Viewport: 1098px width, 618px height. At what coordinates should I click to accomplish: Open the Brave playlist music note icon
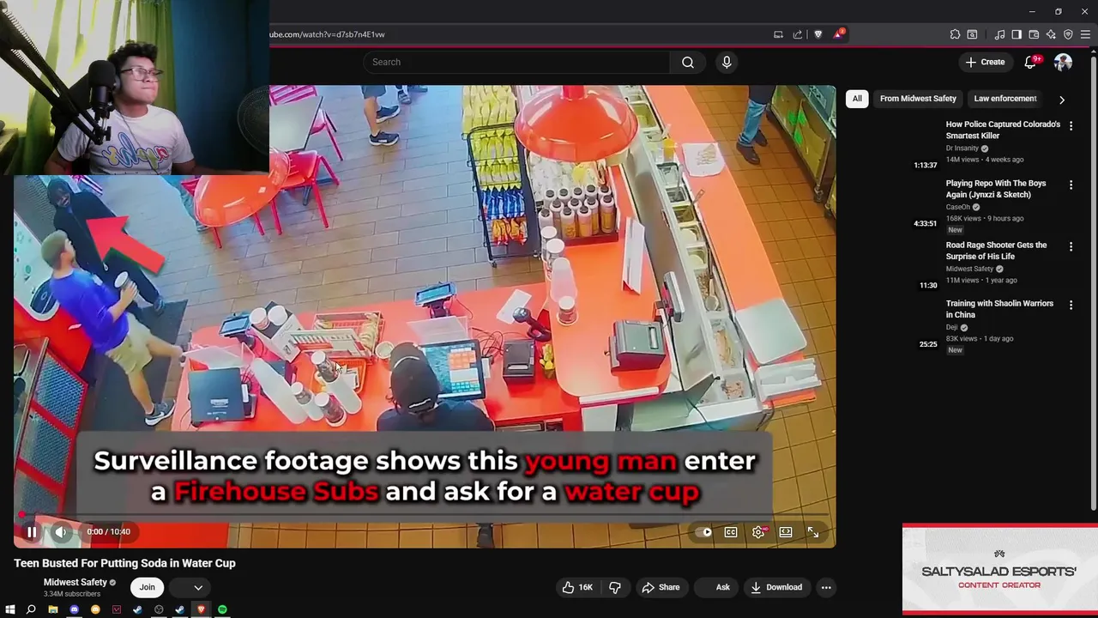coord(999,34)
